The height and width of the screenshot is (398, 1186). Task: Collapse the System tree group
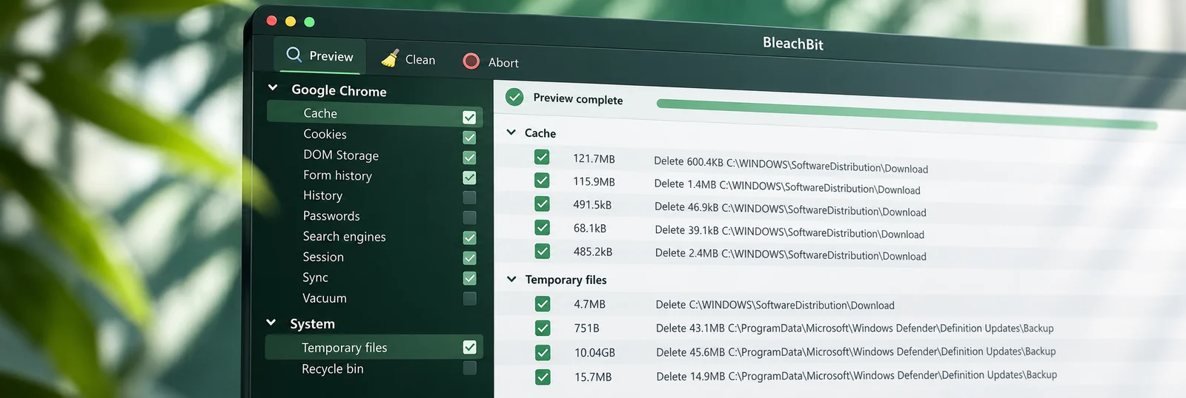(x=271, y=323)
